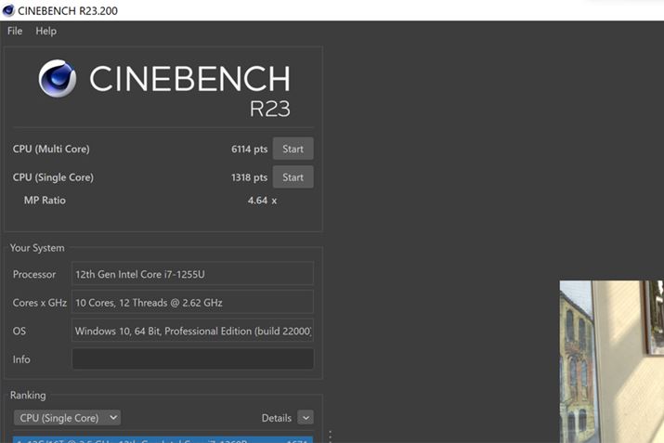Click the Details label in Ranking
This screenshot has width=664, height=443.
[x=277, y=418]
